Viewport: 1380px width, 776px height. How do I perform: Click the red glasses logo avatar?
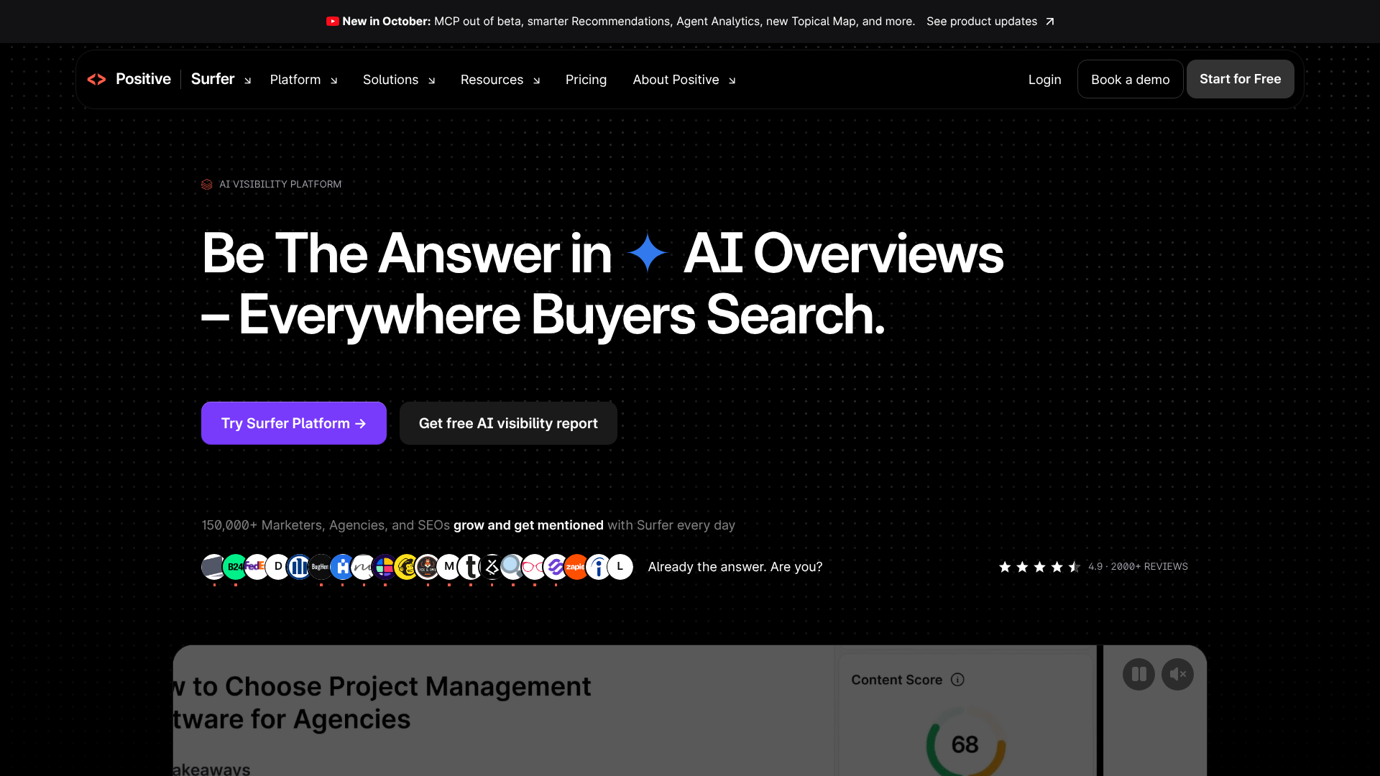coord(534,567)
